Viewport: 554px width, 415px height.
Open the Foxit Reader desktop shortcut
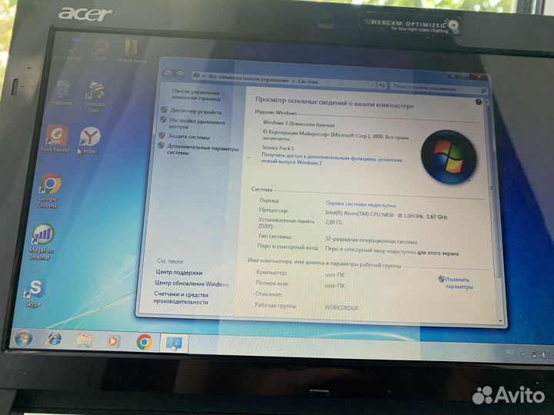tap(55, 138)
